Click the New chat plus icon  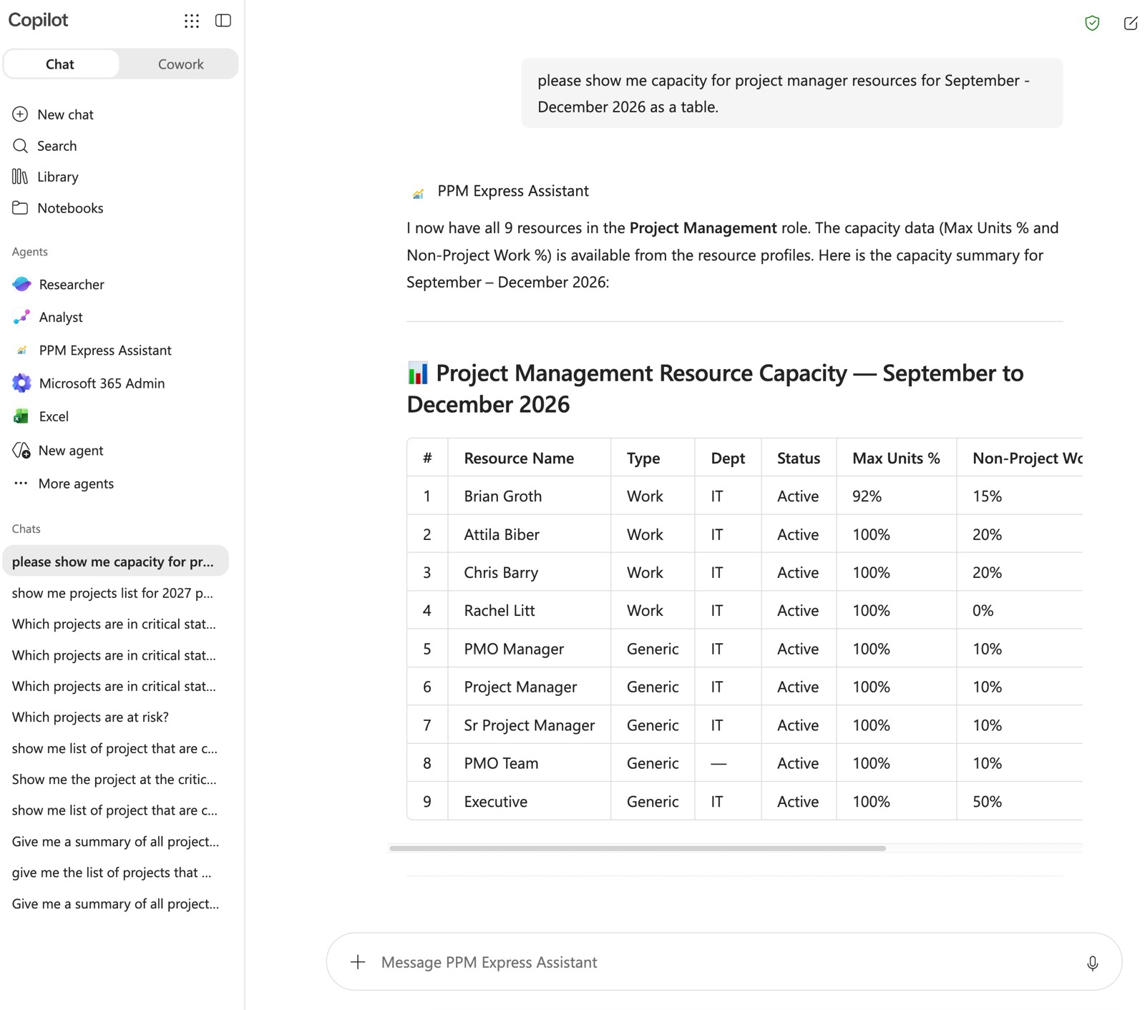point(20,114)
